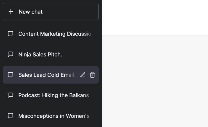Click chat bubble icon for Content Marketing Discussion
The image size is (208, 127).
click(x=10, y=34)
